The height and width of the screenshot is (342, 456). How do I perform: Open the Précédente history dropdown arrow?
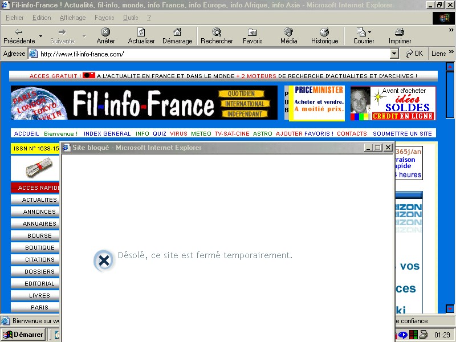tap(40, 36)
